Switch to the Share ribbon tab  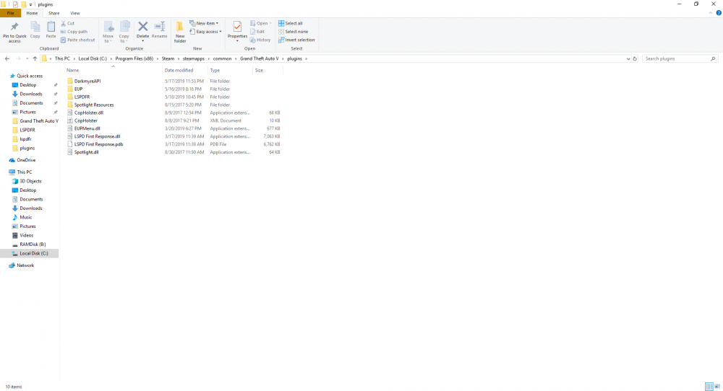(54, 13)
